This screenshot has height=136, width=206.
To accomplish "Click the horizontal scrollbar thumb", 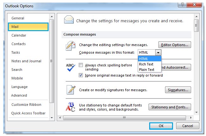I will [x=124, y=118].
